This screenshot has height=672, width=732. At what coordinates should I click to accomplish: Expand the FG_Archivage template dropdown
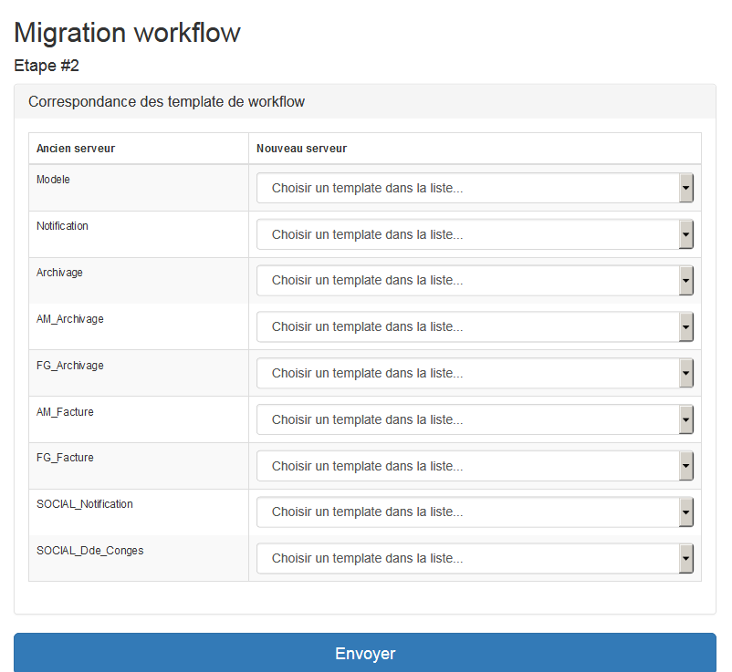pos(475,374)
